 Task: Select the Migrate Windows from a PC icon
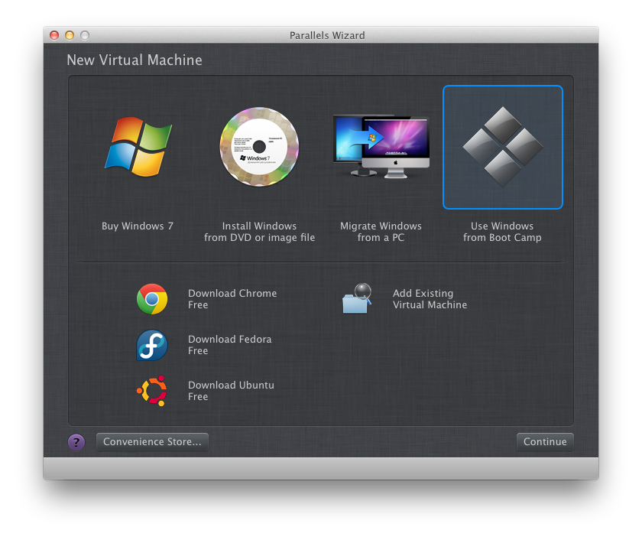[381, 146]
